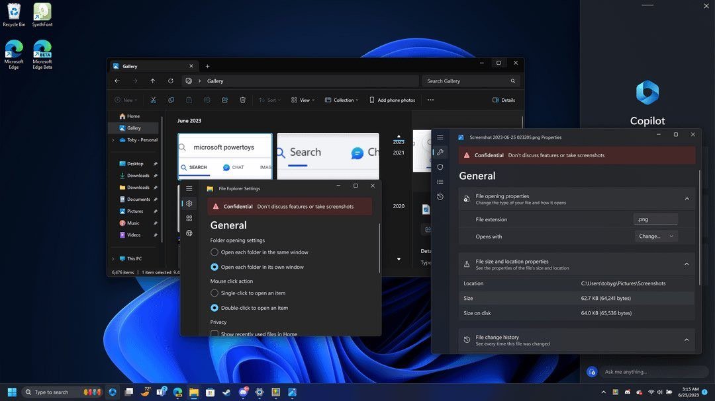
Task: Click the Copilot taskbar button
Action: tap(113, 392)
